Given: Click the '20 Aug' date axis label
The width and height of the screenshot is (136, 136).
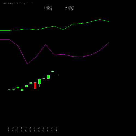Looking at the screenshot, I should tap(21, 129).
